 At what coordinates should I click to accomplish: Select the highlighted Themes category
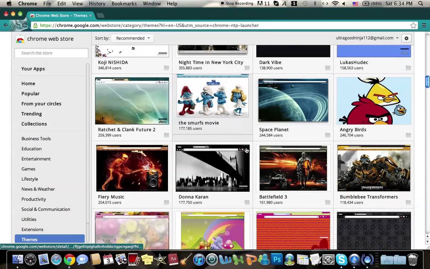pos(50,239)
